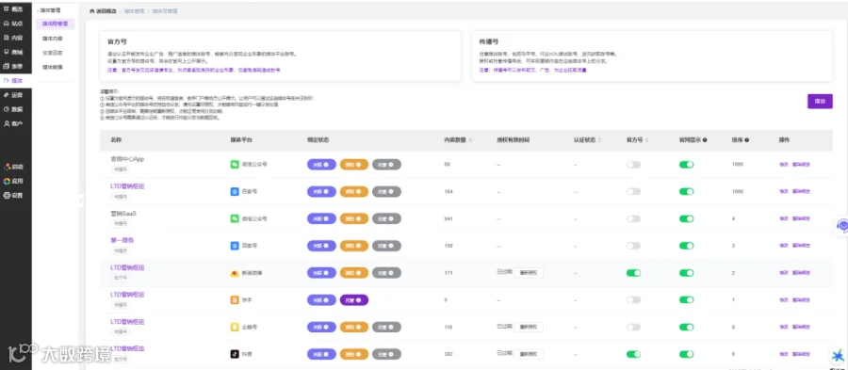Open the 站点 home icon in sidebar

coord(6,24)
